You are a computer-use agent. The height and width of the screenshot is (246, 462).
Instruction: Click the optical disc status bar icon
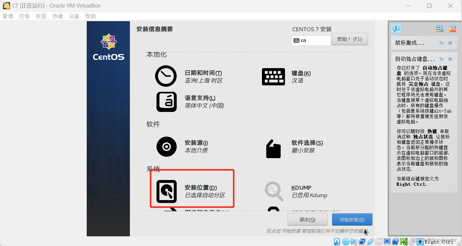coord(345,242)
